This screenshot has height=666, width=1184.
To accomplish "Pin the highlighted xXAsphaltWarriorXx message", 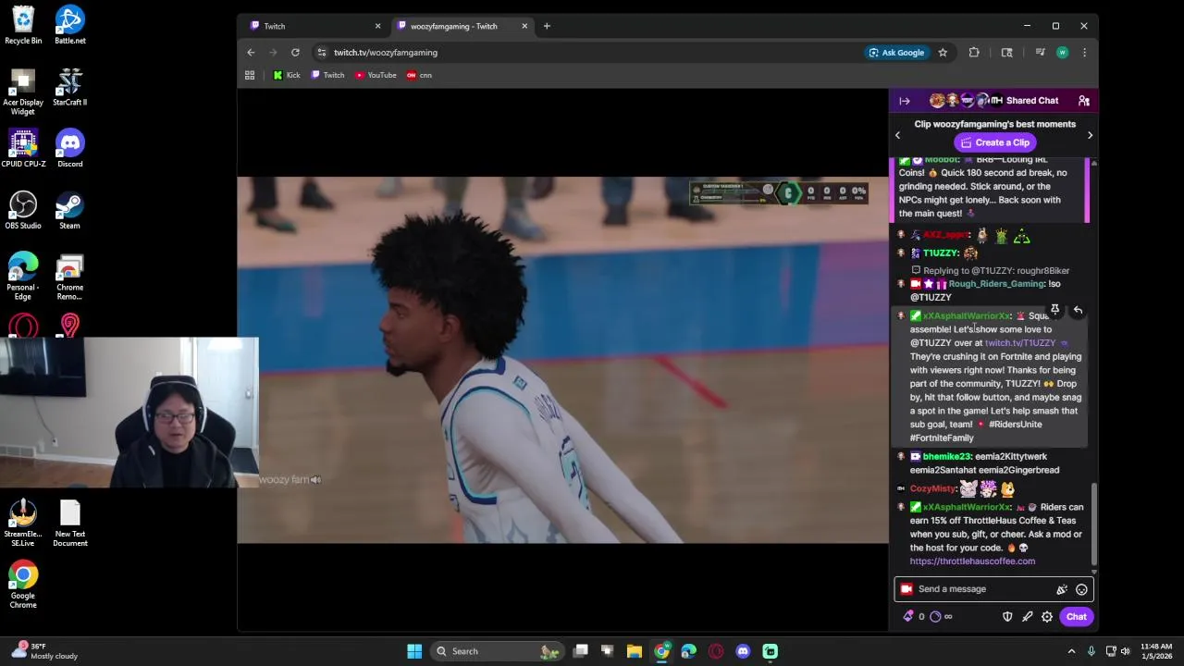I will (1054, 310).
